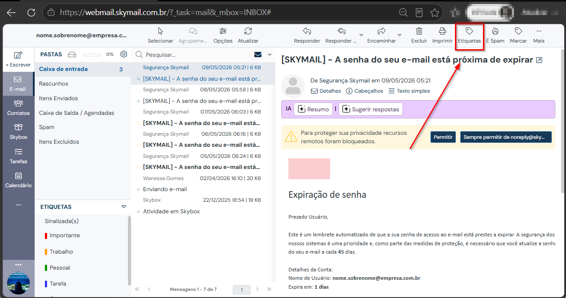Expand message list filter chevron
The width and height of the screenshot is (566, 298).
[x=269, y=55]
